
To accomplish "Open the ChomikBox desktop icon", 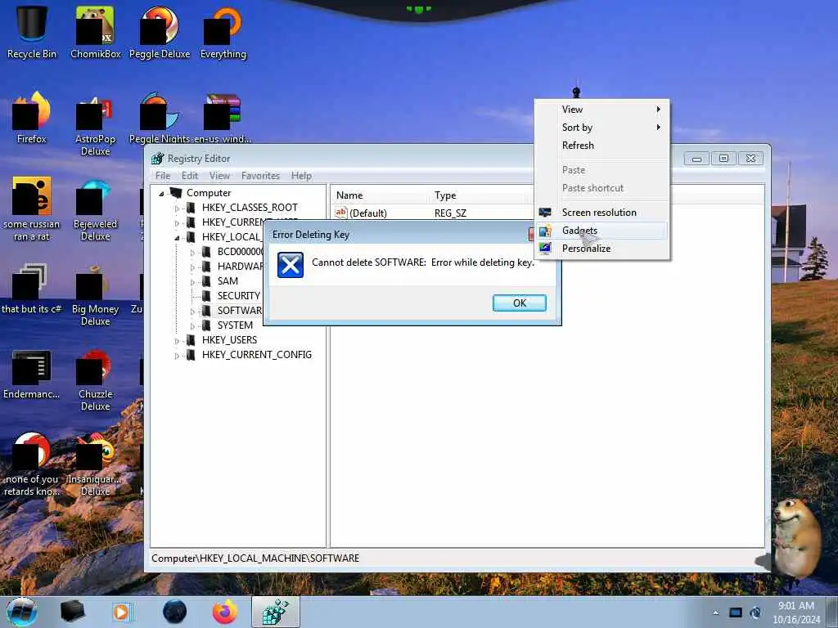I will pyautogui.click(x=95, y=32).
